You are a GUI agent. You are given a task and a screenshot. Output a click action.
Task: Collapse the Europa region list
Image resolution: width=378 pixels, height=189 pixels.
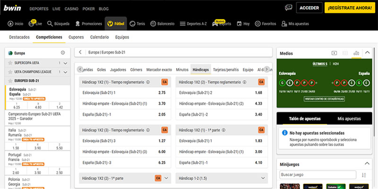pos(63,53)
